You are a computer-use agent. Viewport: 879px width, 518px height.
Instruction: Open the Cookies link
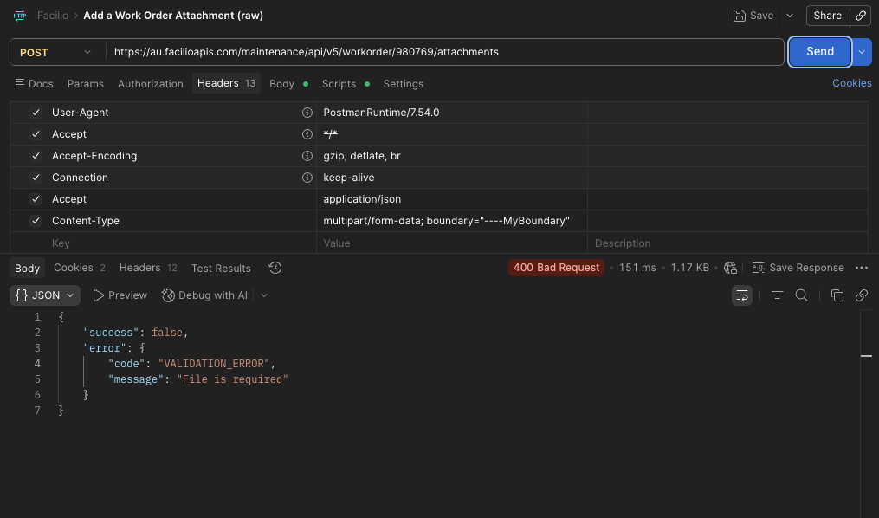[x=851, y=83]
